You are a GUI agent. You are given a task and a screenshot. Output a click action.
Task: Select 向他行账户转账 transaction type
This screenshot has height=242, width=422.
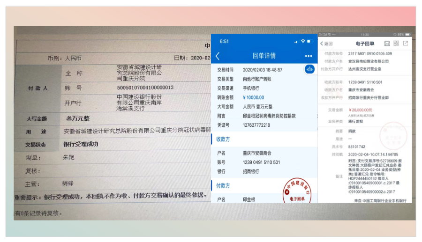point(257,79)
